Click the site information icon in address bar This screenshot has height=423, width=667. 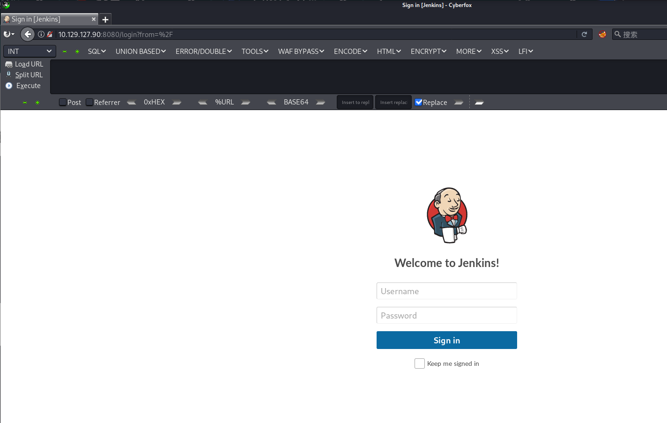pos(41,34)
